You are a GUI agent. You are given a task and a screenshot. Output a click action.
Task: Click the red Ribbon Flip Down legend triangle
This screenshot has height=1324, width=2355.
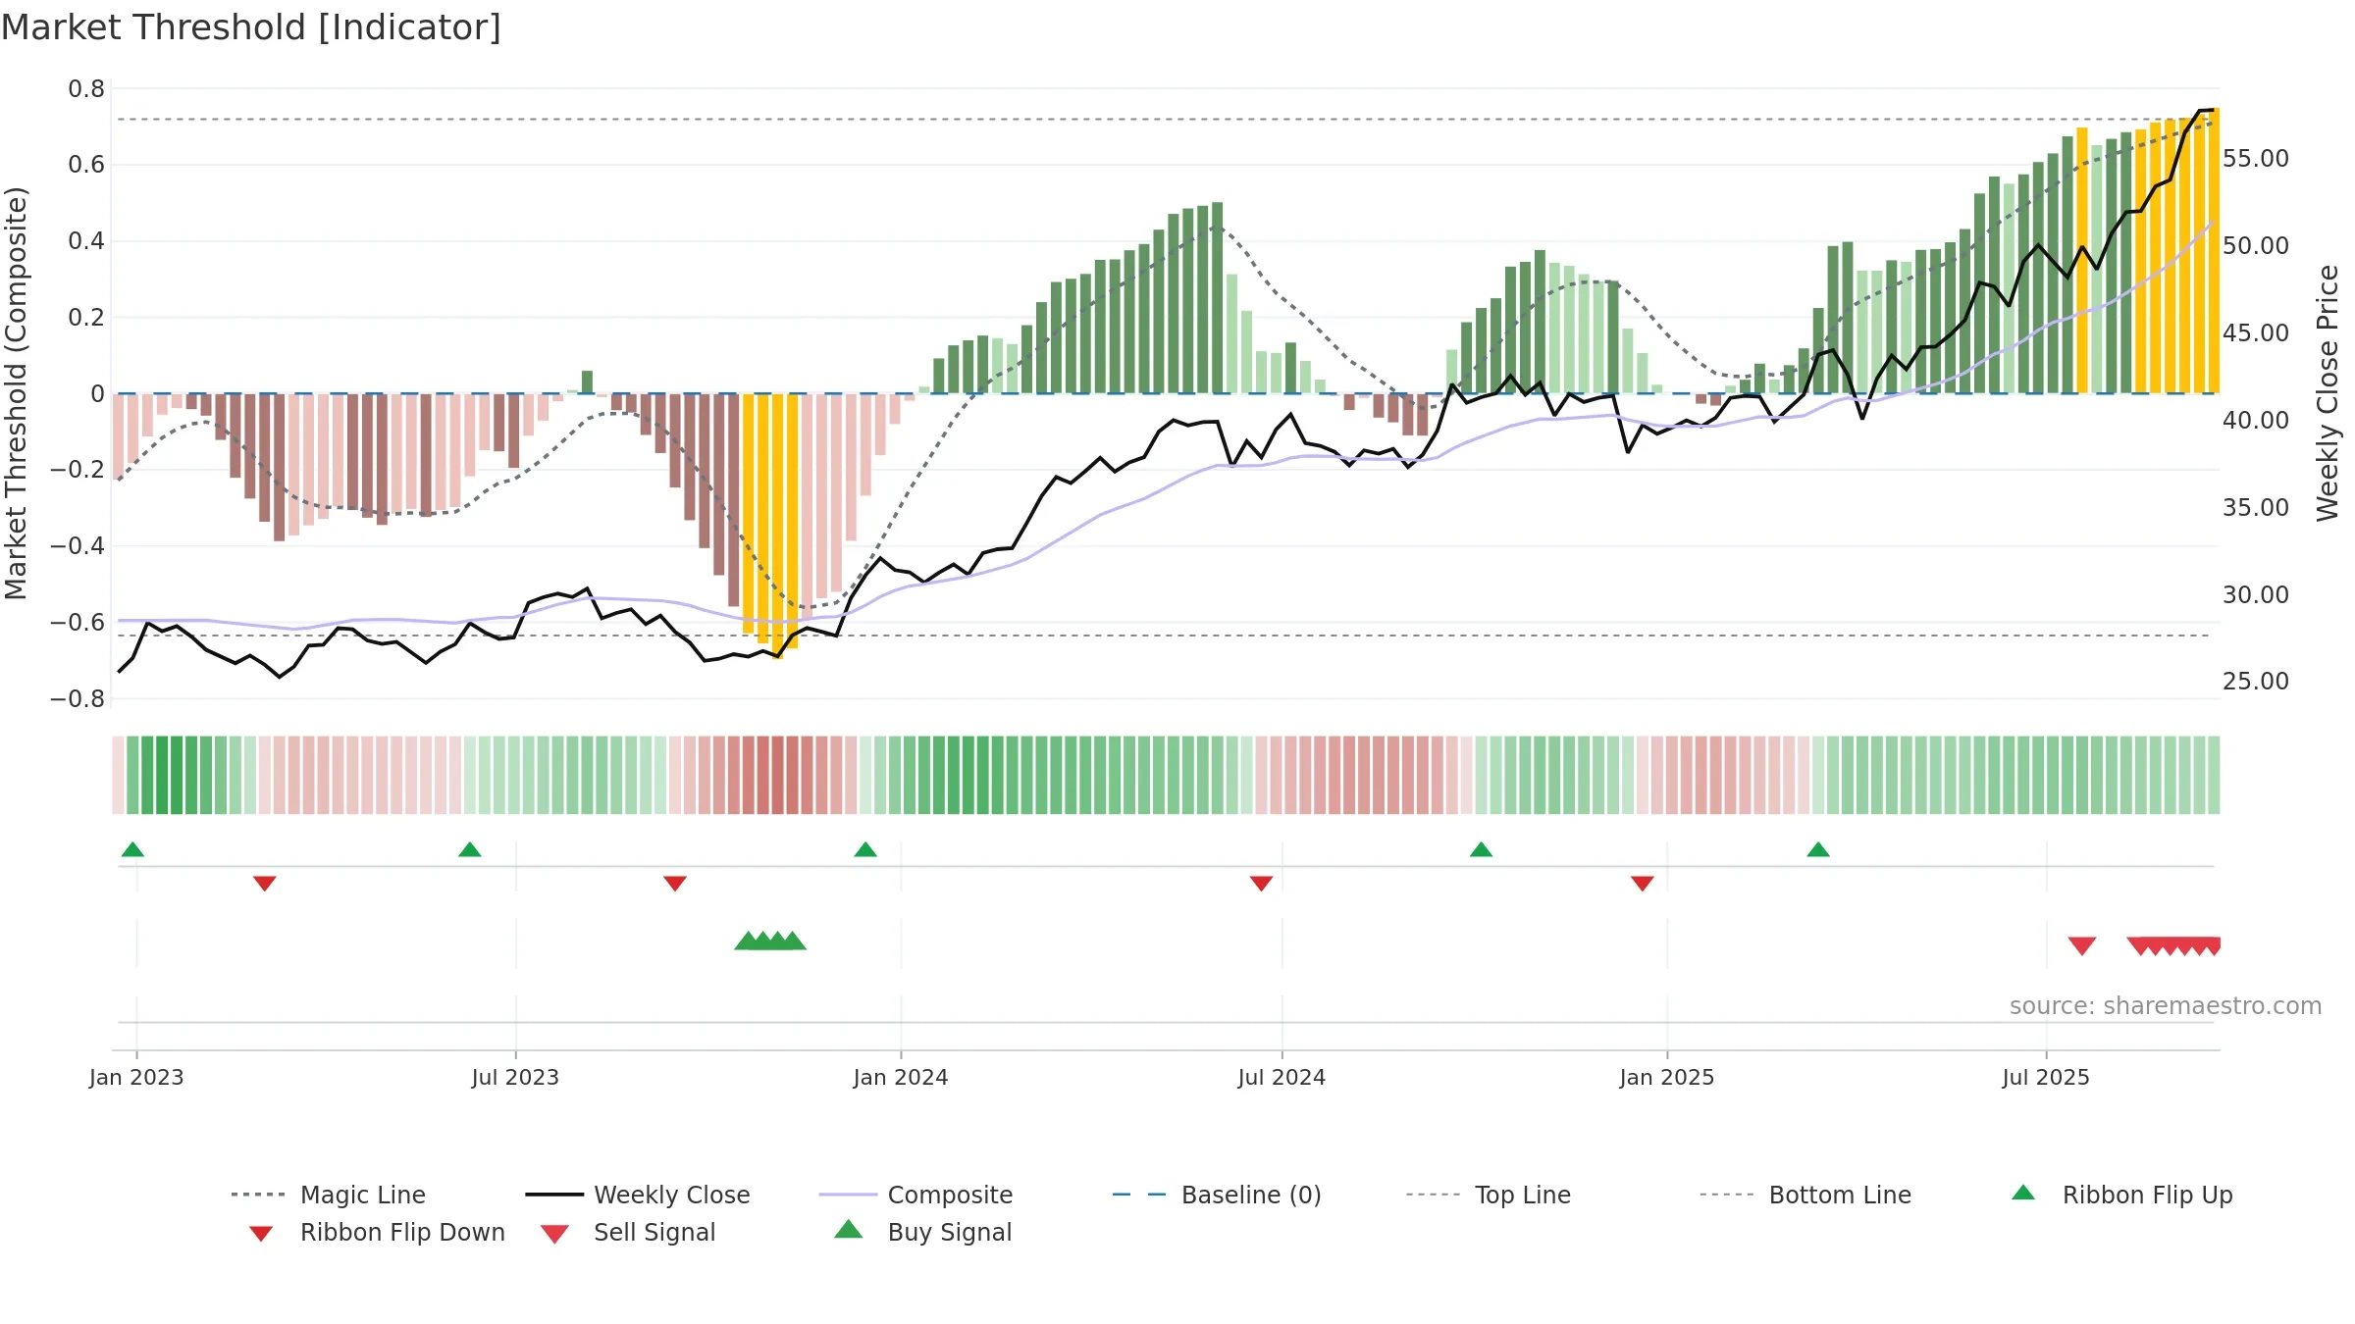[261, 1234]
